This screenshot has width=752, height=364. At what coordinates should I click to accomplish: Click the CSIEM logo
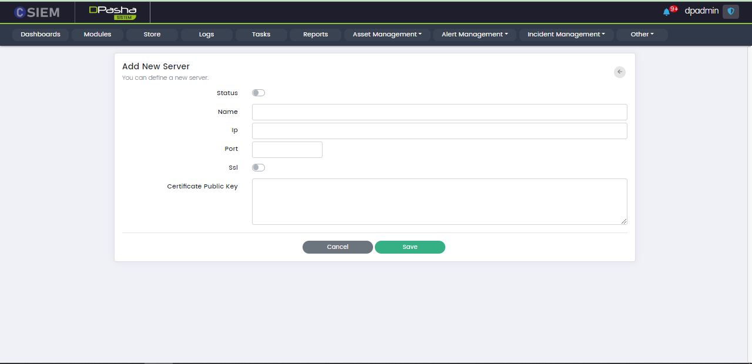tap(37, 12)
